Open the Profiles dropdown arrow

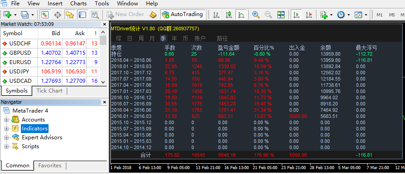tap(33, 15)
